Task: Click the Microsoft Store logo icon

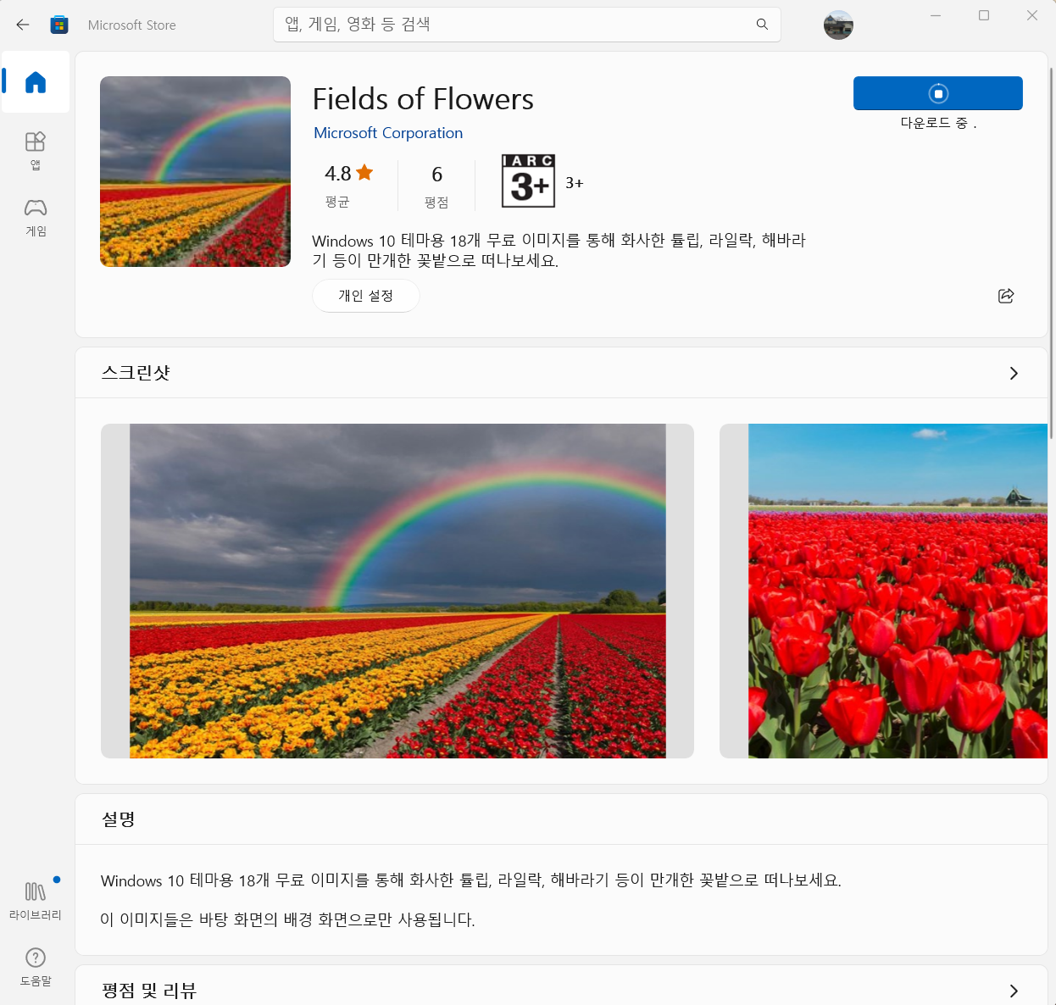Action: pyautogui.click(x=59, y=25)
